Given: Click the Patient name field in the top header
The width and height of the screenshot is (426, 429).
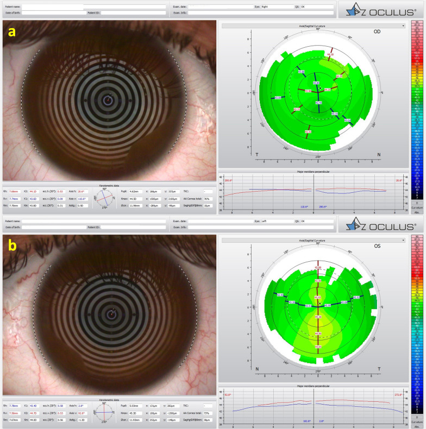Looking at the screenshot, I should click(x=53, y=7).
